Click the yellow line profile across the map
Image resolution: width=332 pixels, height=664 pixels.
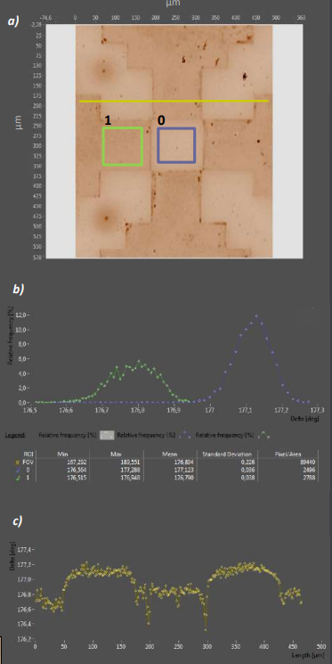click(174, 102)
